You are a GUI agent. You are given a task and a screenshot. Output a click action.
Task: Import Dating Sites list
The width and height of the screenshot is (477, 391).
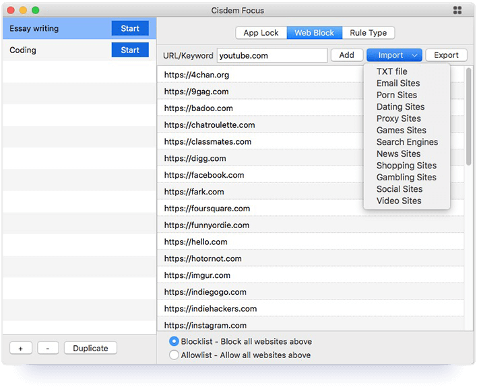point(400,106)
